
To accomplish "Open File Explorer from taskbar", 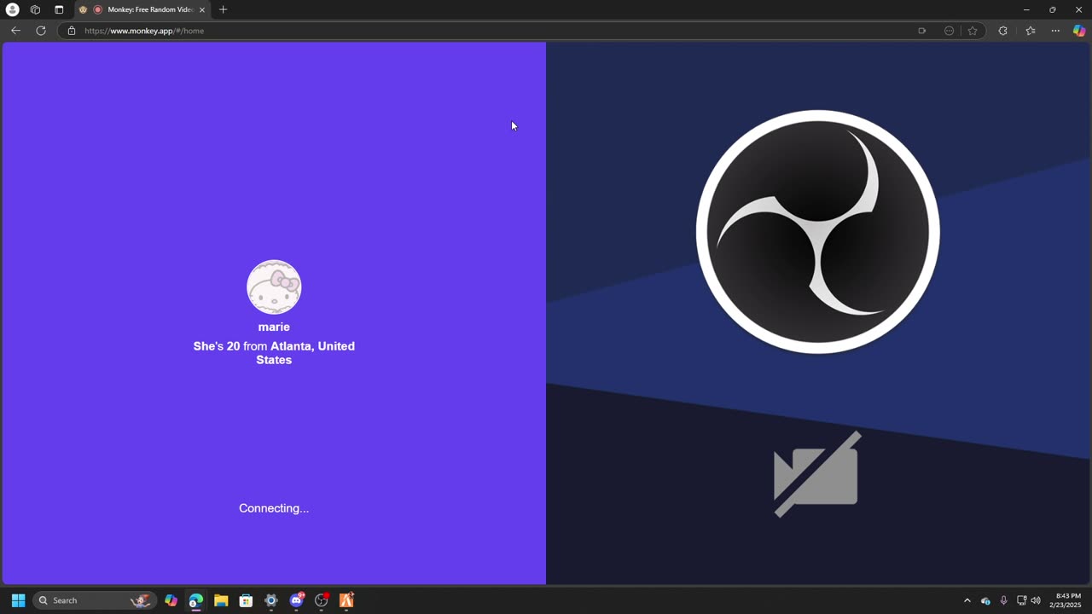I will [x=221, y=600].
